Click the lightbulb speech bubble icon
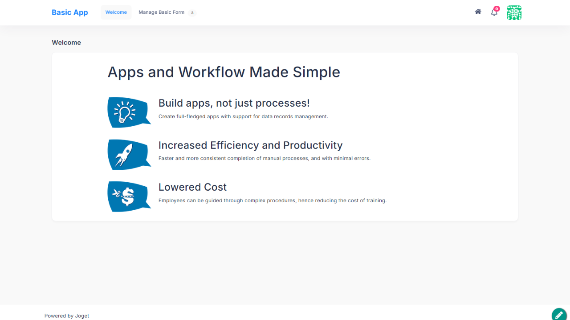 click(128, 112)
